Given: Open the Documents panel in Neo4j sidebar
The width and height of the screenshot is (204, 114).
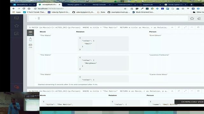Looking at the screenshot, I should coord(17,34).
